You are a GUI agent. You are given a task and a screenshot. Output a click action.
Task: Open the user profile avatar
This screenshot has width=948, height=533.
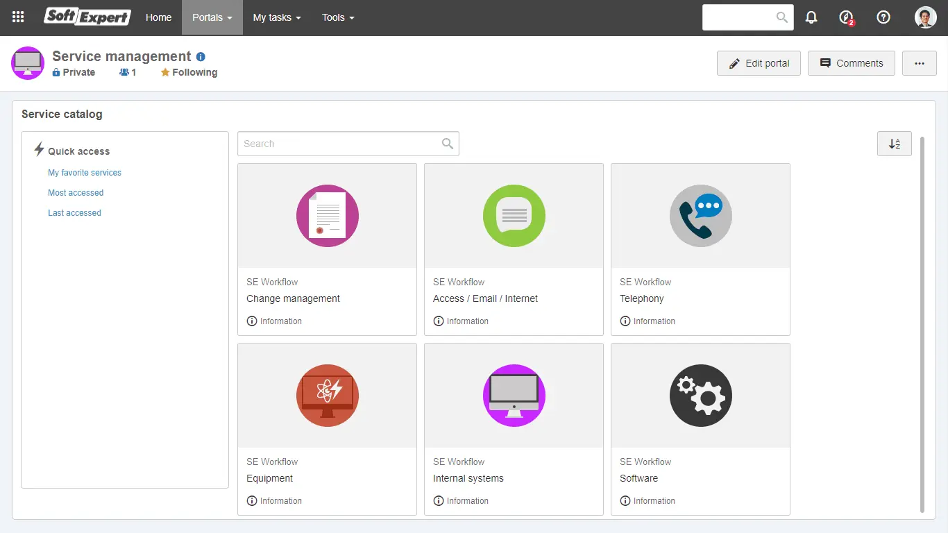pyautogui.click(x=926, y=17)
